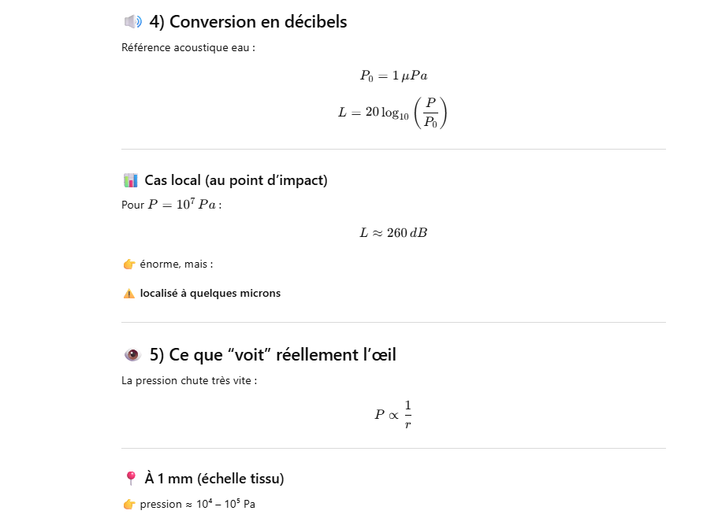The width and height of the screenshot is (707, 518).
Task: Click the bold text localisé à quelques microns
Action: [210, 294]
